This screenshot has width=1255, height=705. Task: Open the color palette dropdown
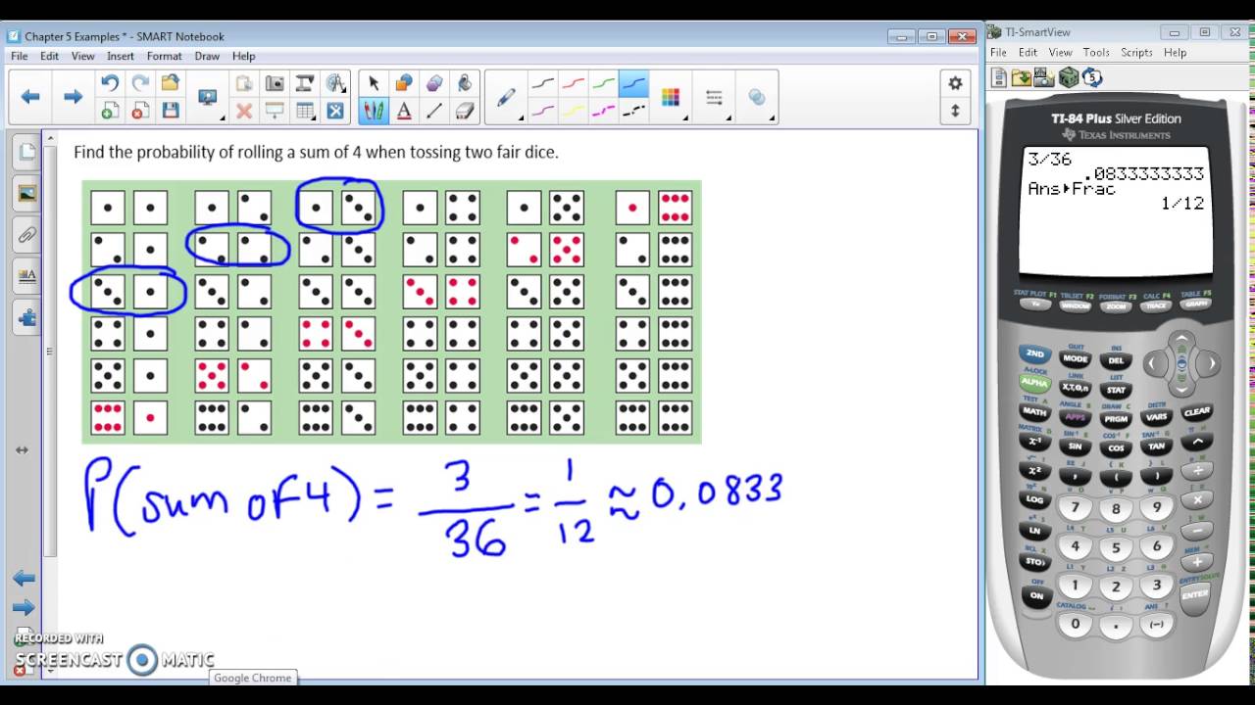click(x=672, y=97)
